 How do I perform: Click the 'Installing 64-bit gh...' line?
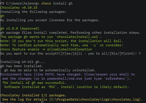[23, 62]
